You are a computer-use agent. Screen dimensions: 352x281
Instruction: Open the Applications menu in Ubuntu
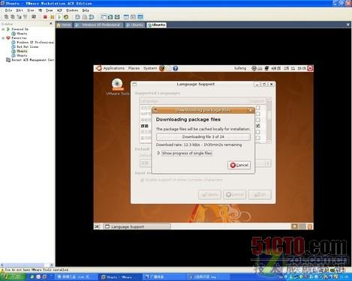coord(113,68)
